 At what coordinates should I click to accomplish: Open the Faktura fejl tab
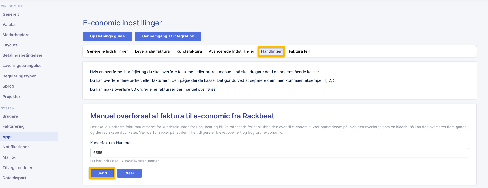click(x=299, y=51)
